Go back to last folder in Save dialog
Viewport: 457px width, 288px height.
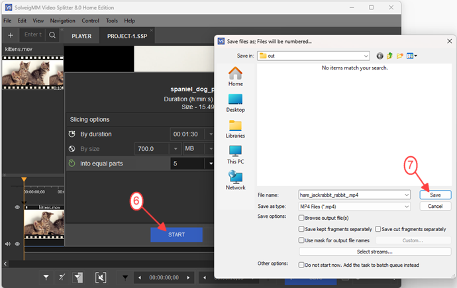(x=380, y=56)
